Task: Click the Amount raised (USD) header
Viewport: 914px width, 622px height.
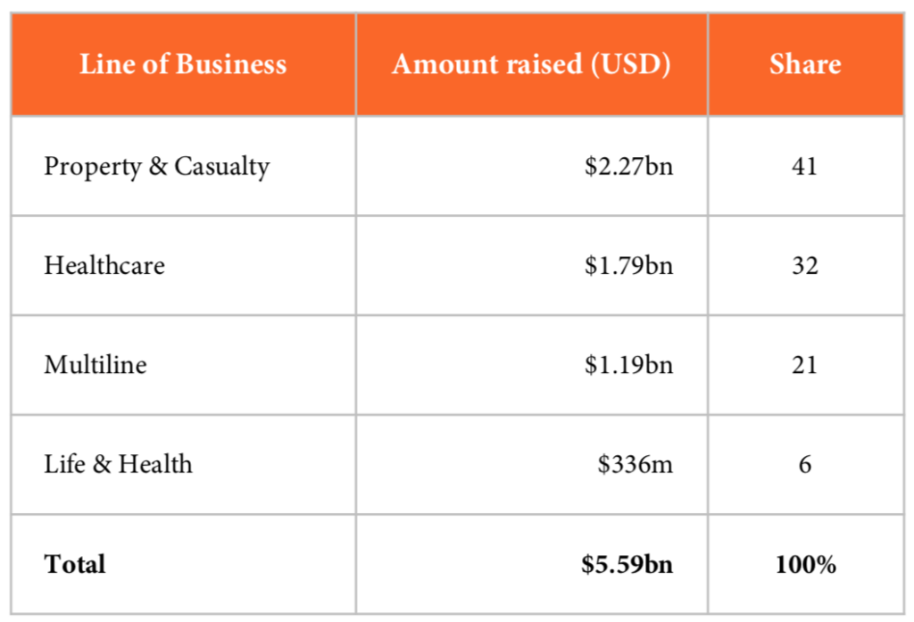Action: 531,64
